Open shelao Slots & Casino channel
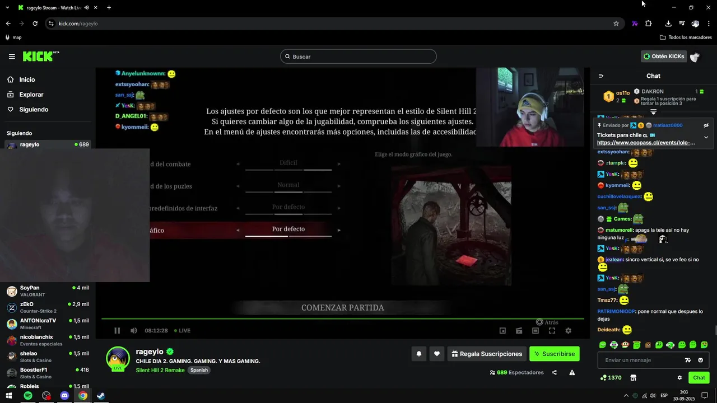 [x=48, y=357]
